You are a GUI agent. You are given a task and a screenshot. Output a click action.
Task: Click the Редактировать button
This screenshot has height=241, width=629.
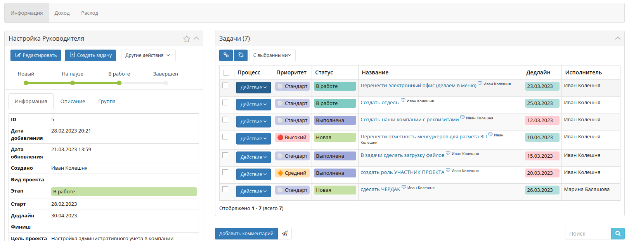36,55
